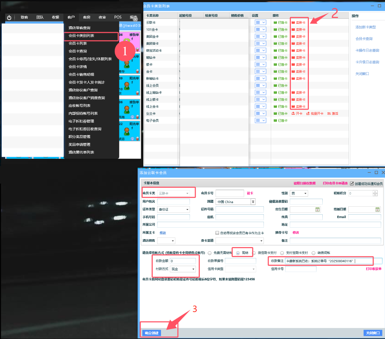The height and width of the screenshot is (339, 385).
Task: Click the 会员卡号 input field
Action: click(230, 194)
